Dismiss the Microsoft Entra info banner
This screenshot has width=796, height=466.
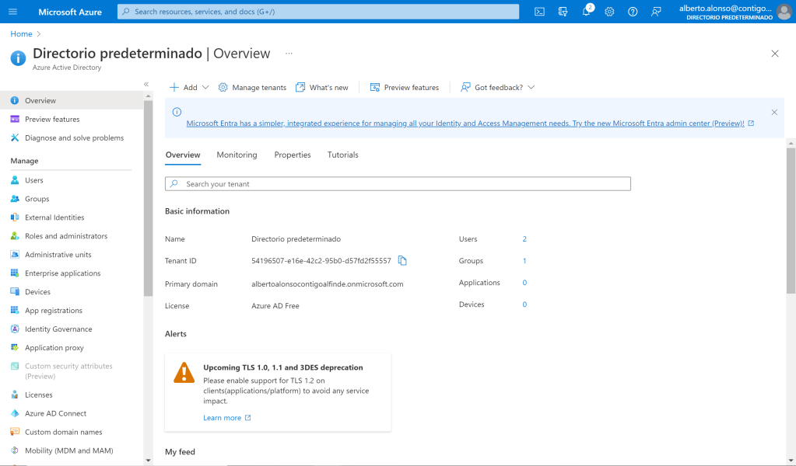click(774, 112)
